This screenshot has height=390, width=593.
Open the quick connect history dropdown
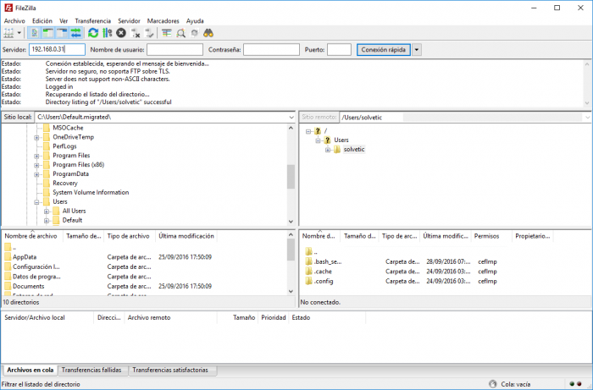coord(417,49)
